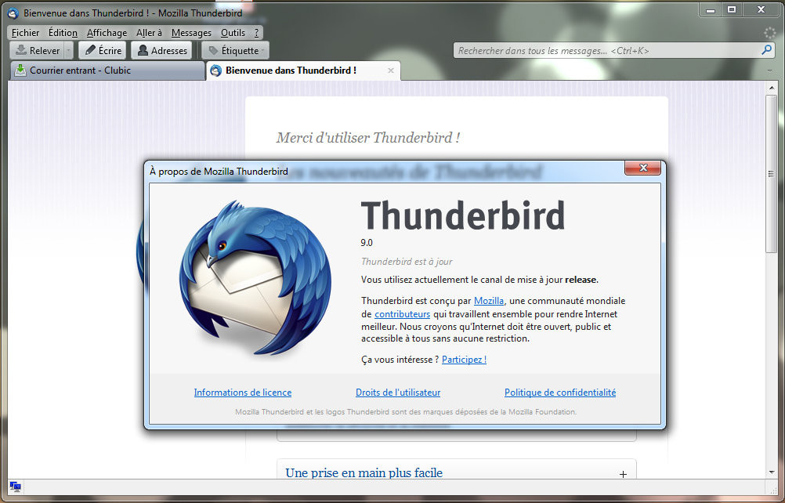
Task: Click the version number 9.0
Action: (x=367, y=243)
